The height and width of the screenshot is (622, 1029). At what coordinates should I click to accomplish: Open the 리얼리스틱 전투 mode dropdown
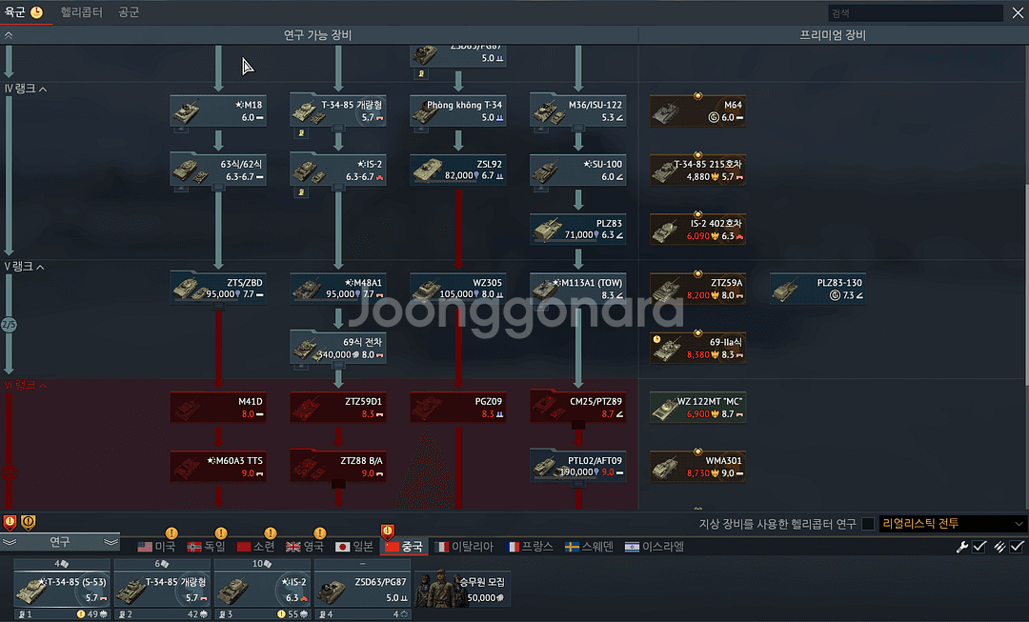tap(952, 524)
